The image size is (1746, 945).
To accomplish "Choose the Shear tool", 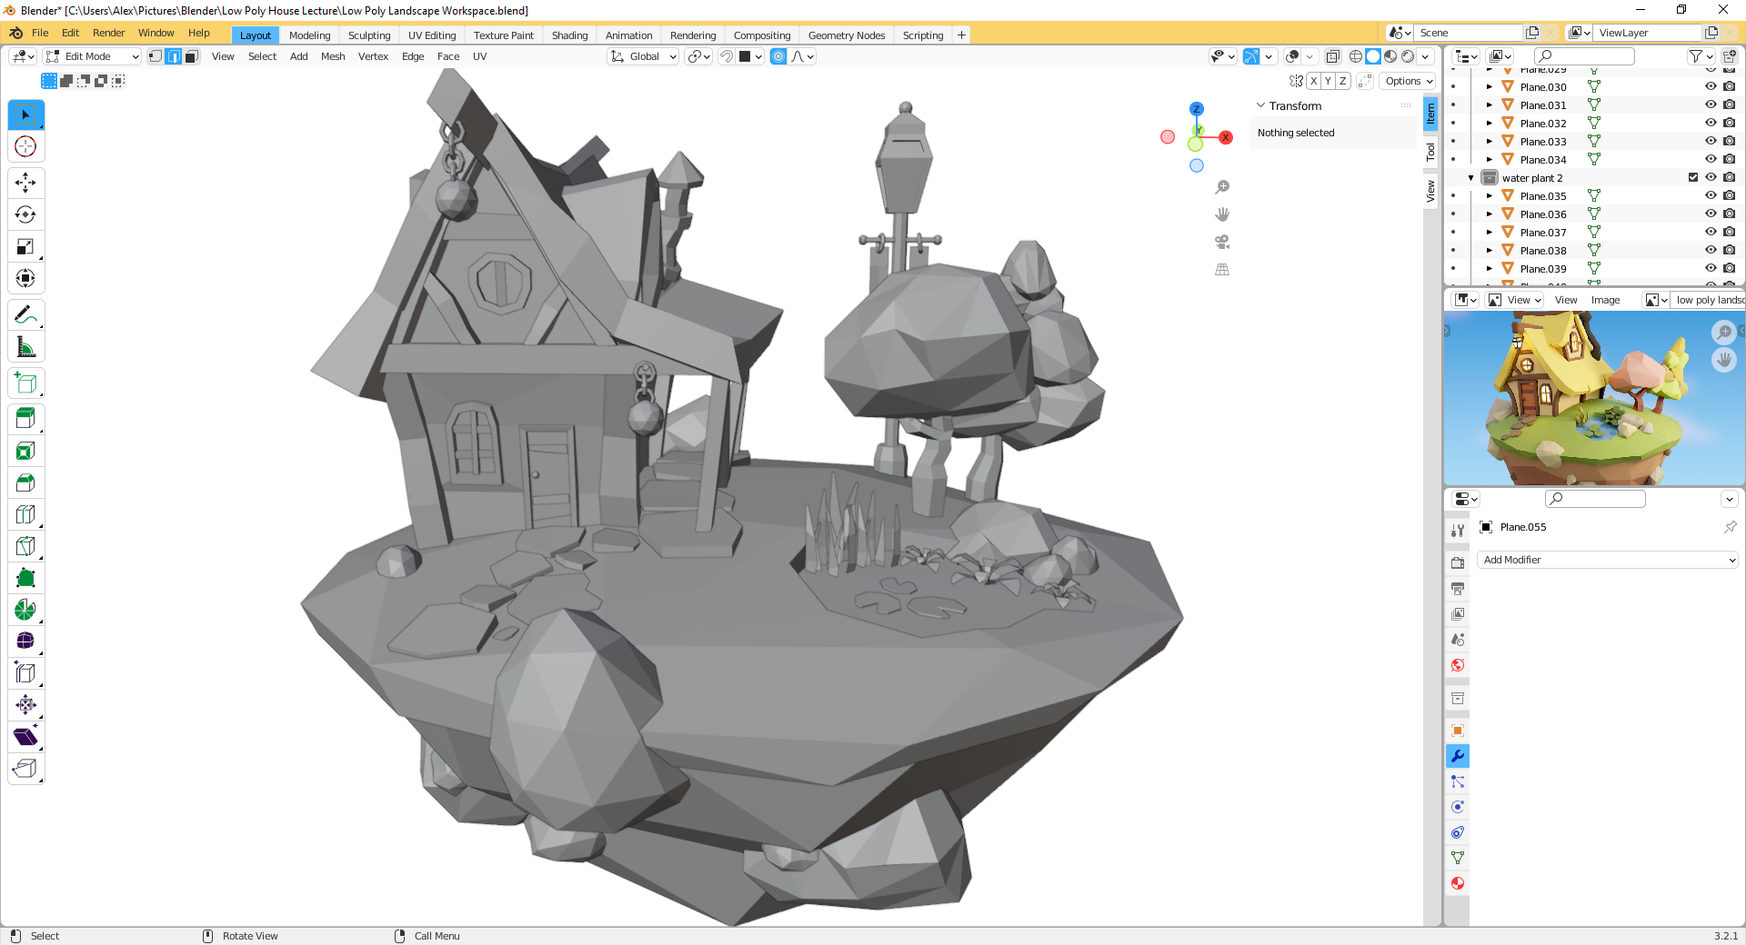I will pos(25,737).
